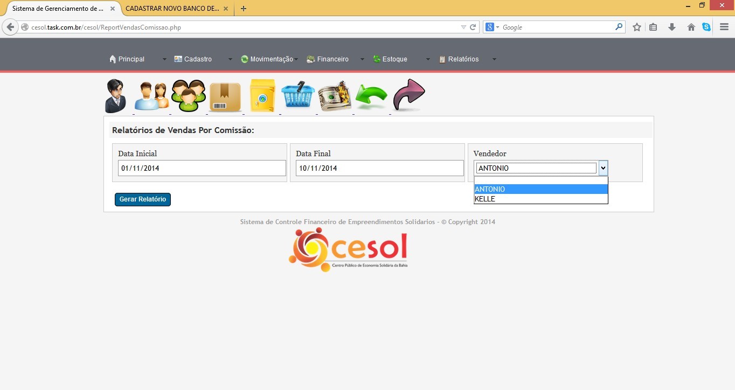735x390 pixels.
Task: Open the group of three people icon
Action: (189, 96)
